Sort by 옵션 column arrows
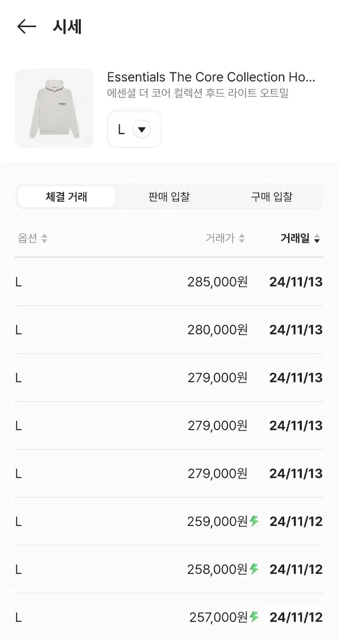Viewport: 338px width, 639px height. click(44, 239)
